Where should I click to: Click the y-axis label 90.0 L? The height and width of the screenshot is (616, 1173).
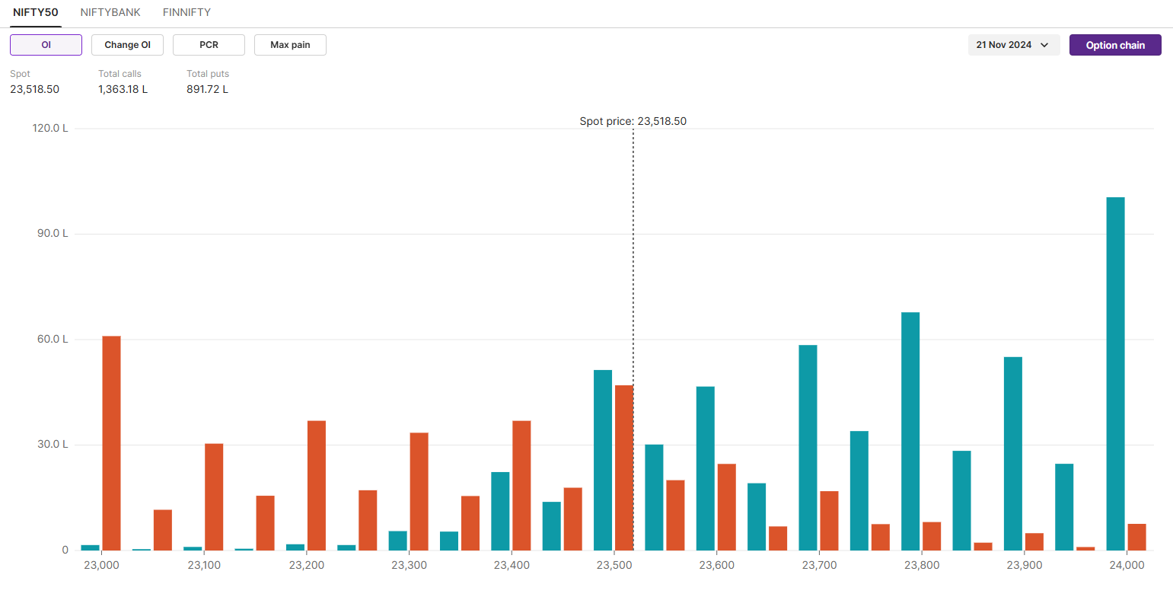tap(53, 233)
